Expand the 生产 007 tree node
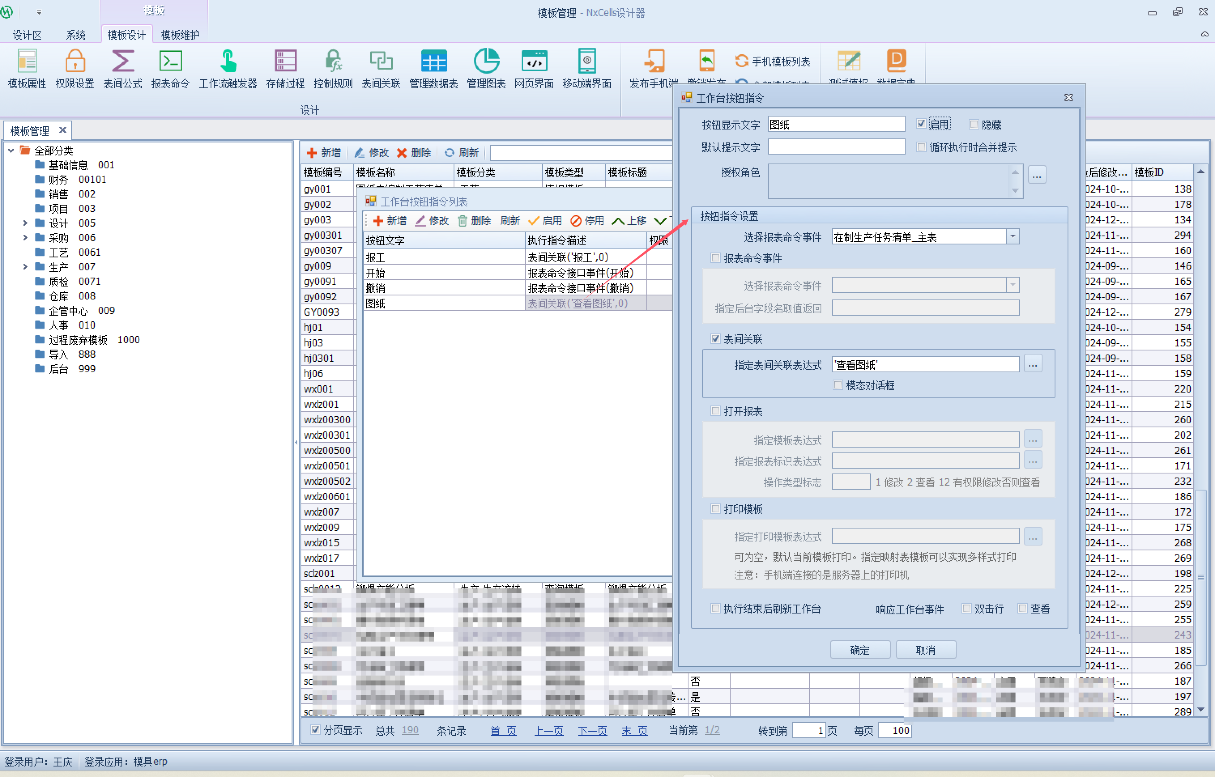Screen dimensions: 1215x777 (x=25, y=266)
